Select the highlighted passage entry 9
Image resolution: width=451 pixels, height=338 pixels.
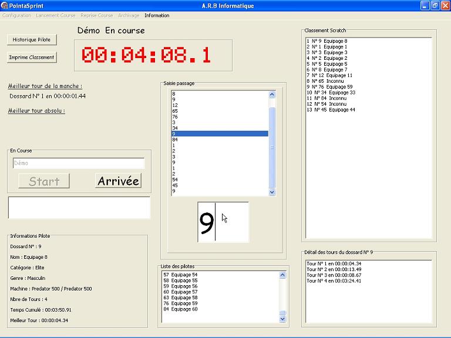[220, 134]
